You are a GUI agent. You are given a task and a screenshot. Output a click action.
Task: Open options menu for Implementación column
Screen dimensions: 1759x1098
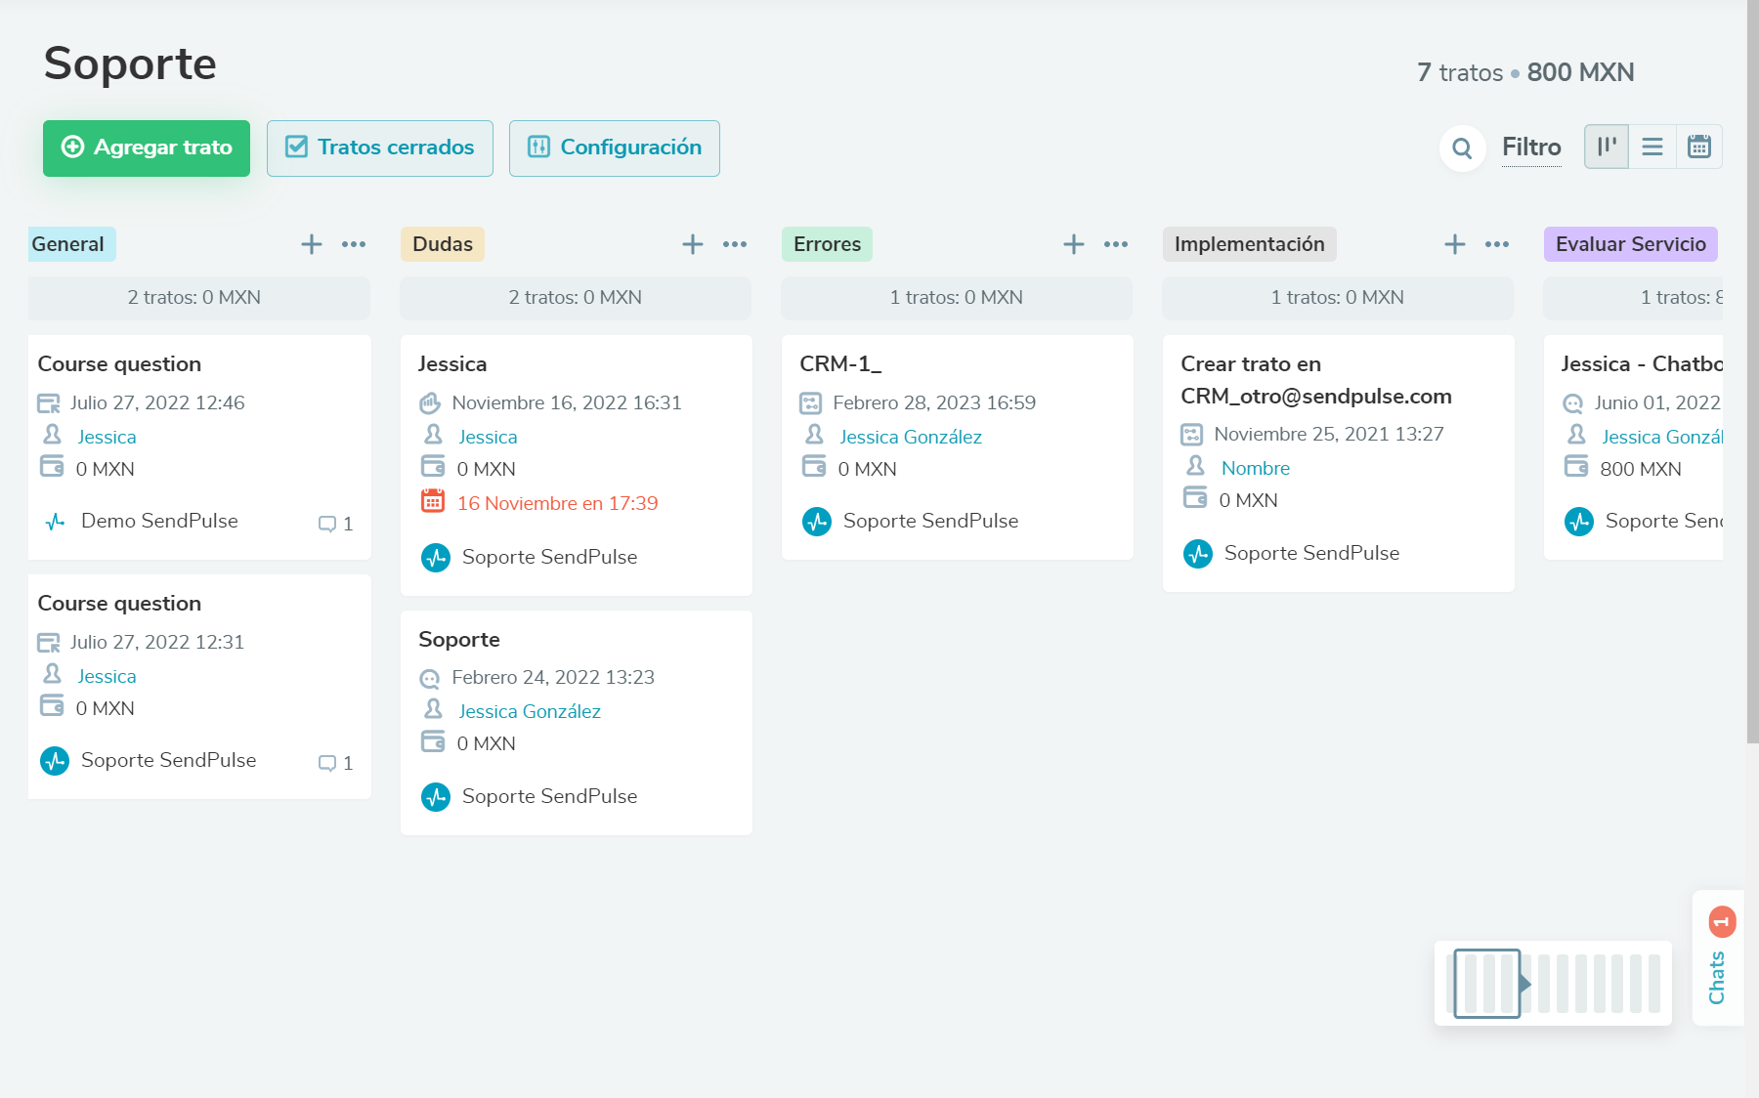pyautogui.click(x=1496, y=244)
